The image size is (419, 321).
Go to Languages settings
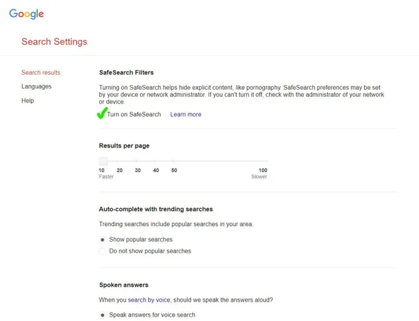tap(36, 86)
